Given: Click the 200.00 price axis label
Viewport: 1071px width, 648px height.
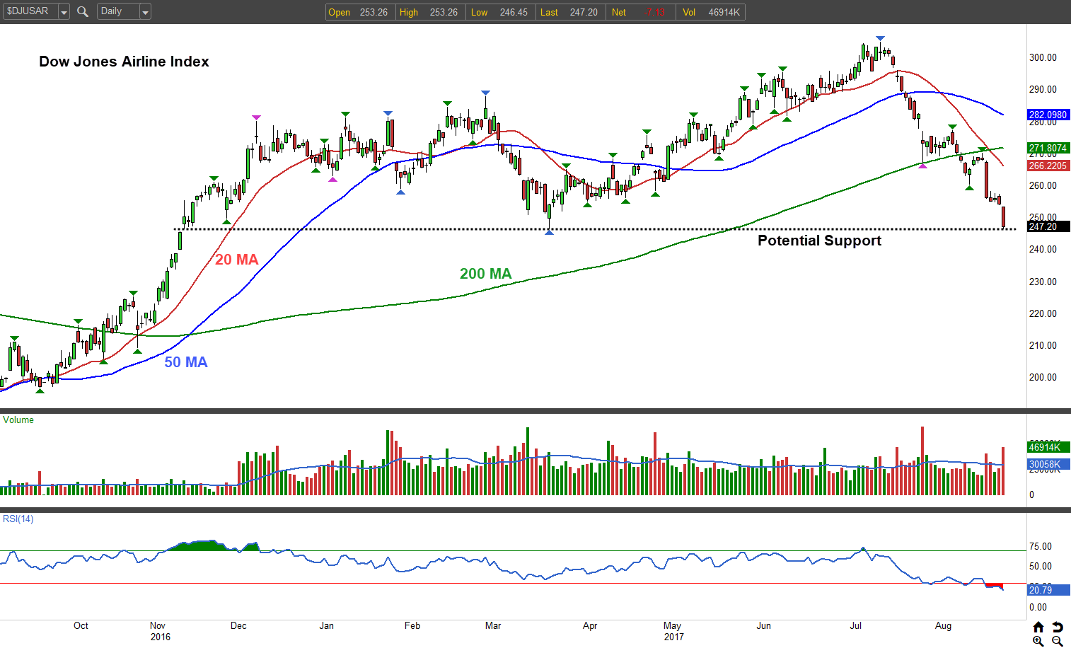Looking at the screenshot, I should pos(1043,377).
